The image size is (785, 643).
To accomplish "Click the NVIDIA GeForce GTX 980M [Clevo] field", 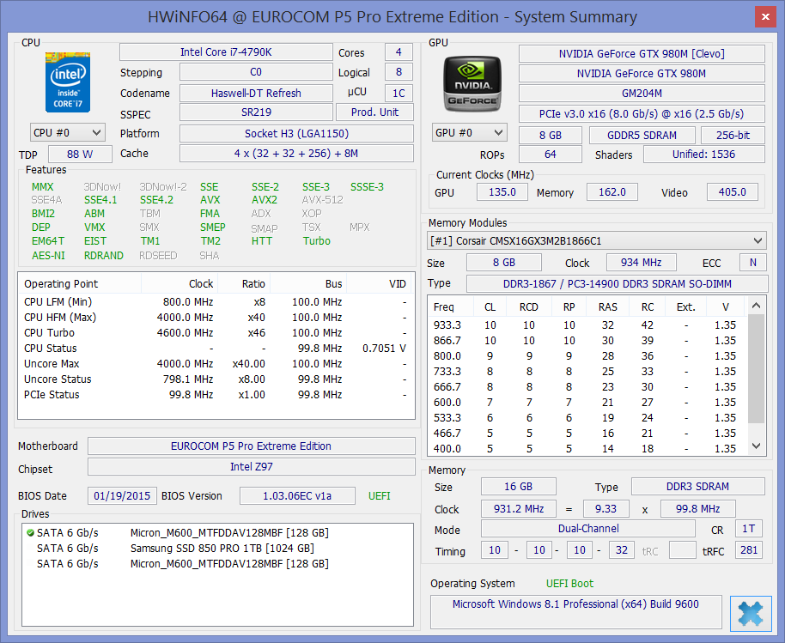I will (x=642, y=53).
